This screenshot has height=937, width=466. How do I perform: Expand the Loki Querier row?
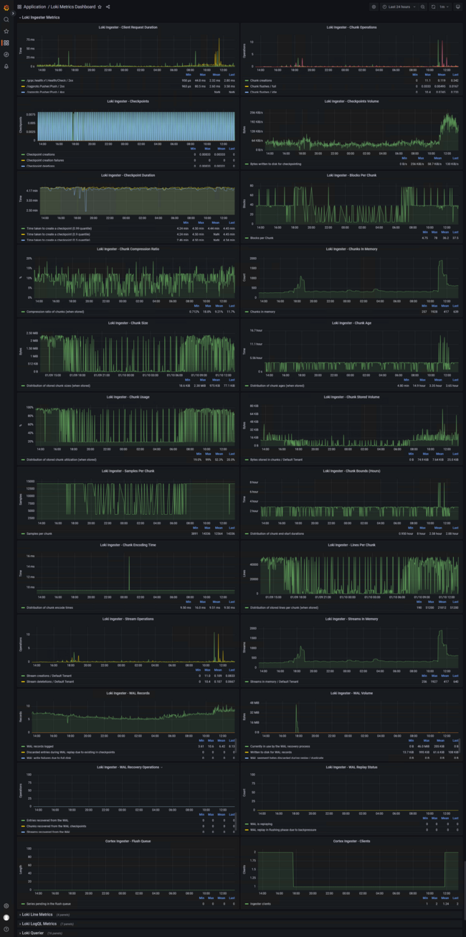pos(32,933)
